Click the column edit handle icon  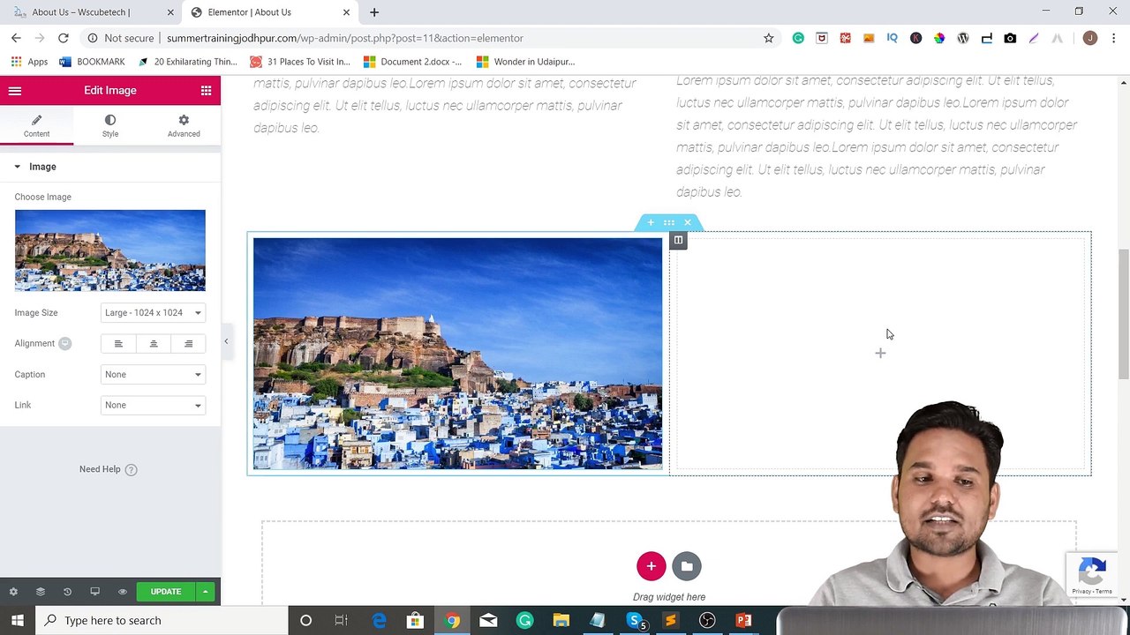pos(678,240)
